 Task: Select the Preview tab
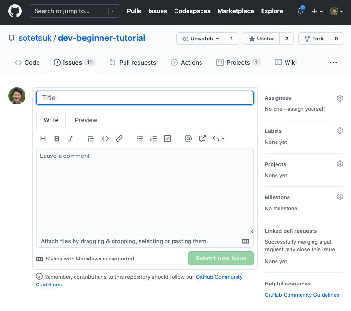coord(86,120)
